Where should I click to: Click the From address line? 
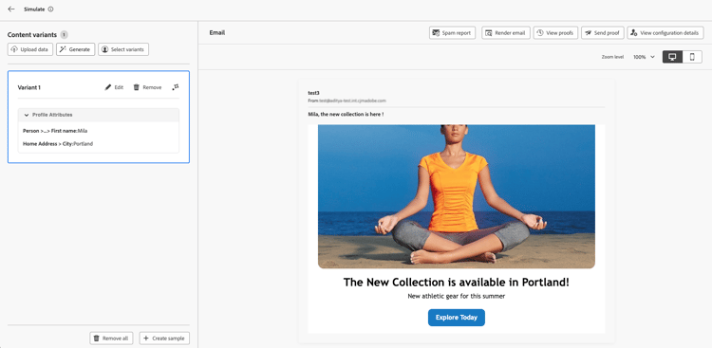[347, 101]
